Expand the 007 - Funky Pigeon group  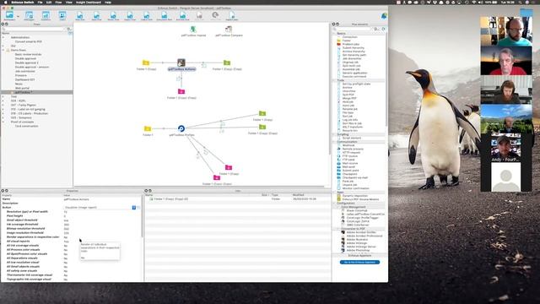tap(3, 105)
